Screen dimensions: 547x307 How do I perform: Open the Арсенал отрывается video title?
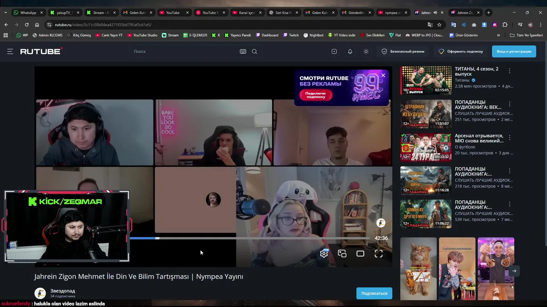pyautogui.click(x=479, y=138)
